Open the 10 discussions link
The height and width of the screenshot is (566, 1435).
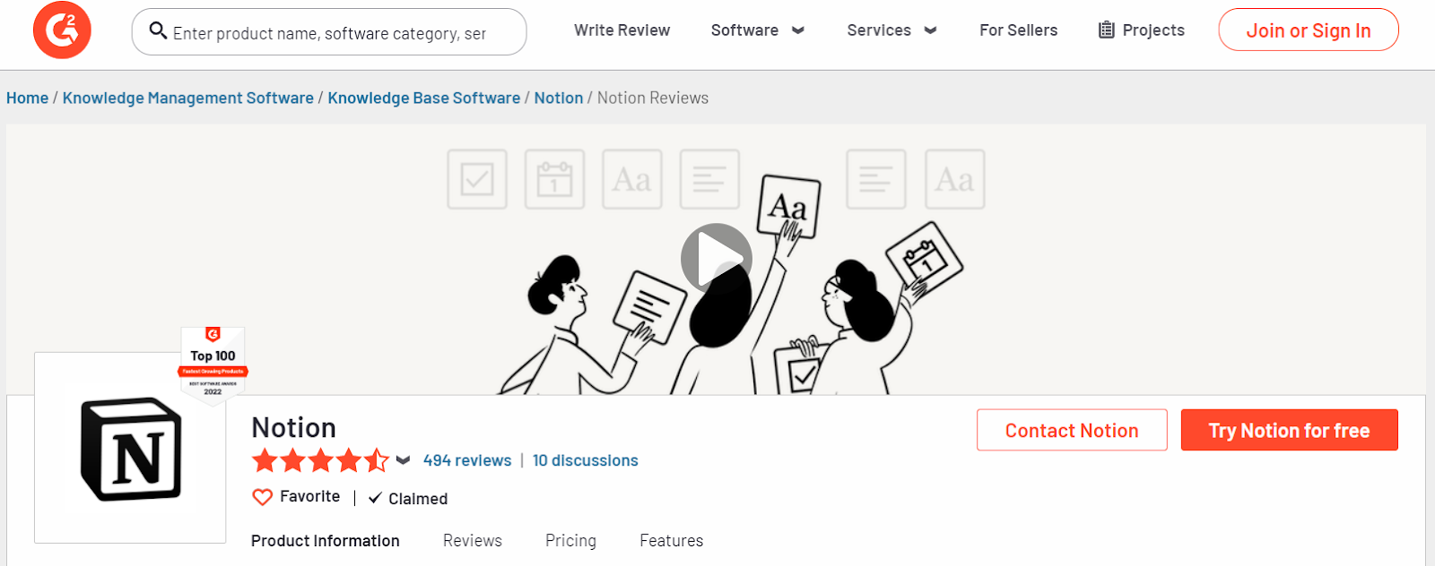tap(586, 460)
